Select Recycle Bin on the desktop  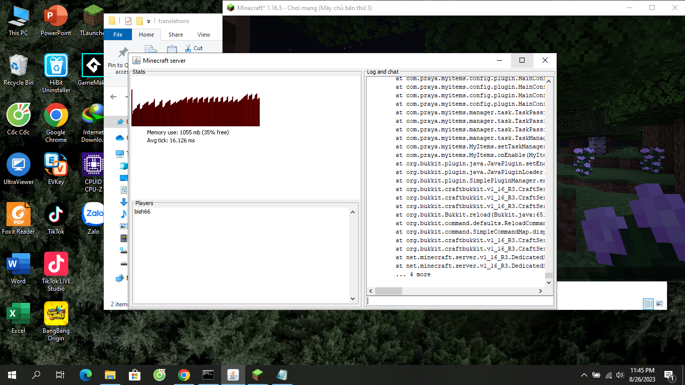point(18,70)
